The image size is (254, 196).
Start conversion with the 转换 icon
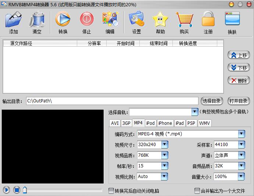[63, 20]
